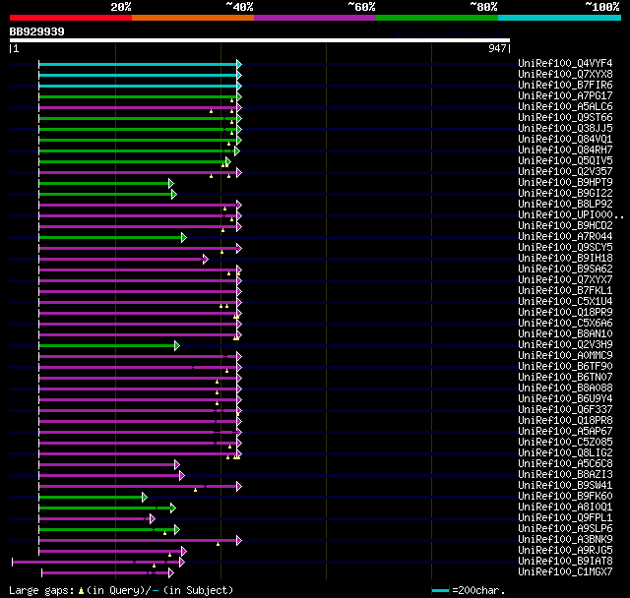Click UniRef100_C5X1U4 label
Image resolution: width=630 pixels, height=598 pixels.
(565, 302)
